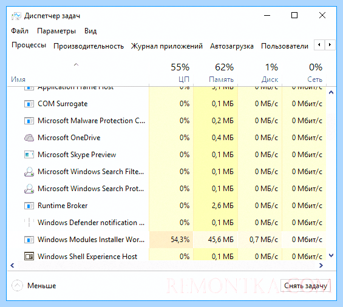
Task: Select the Windows Defender notification row name
Action: [x=91, y=223]
